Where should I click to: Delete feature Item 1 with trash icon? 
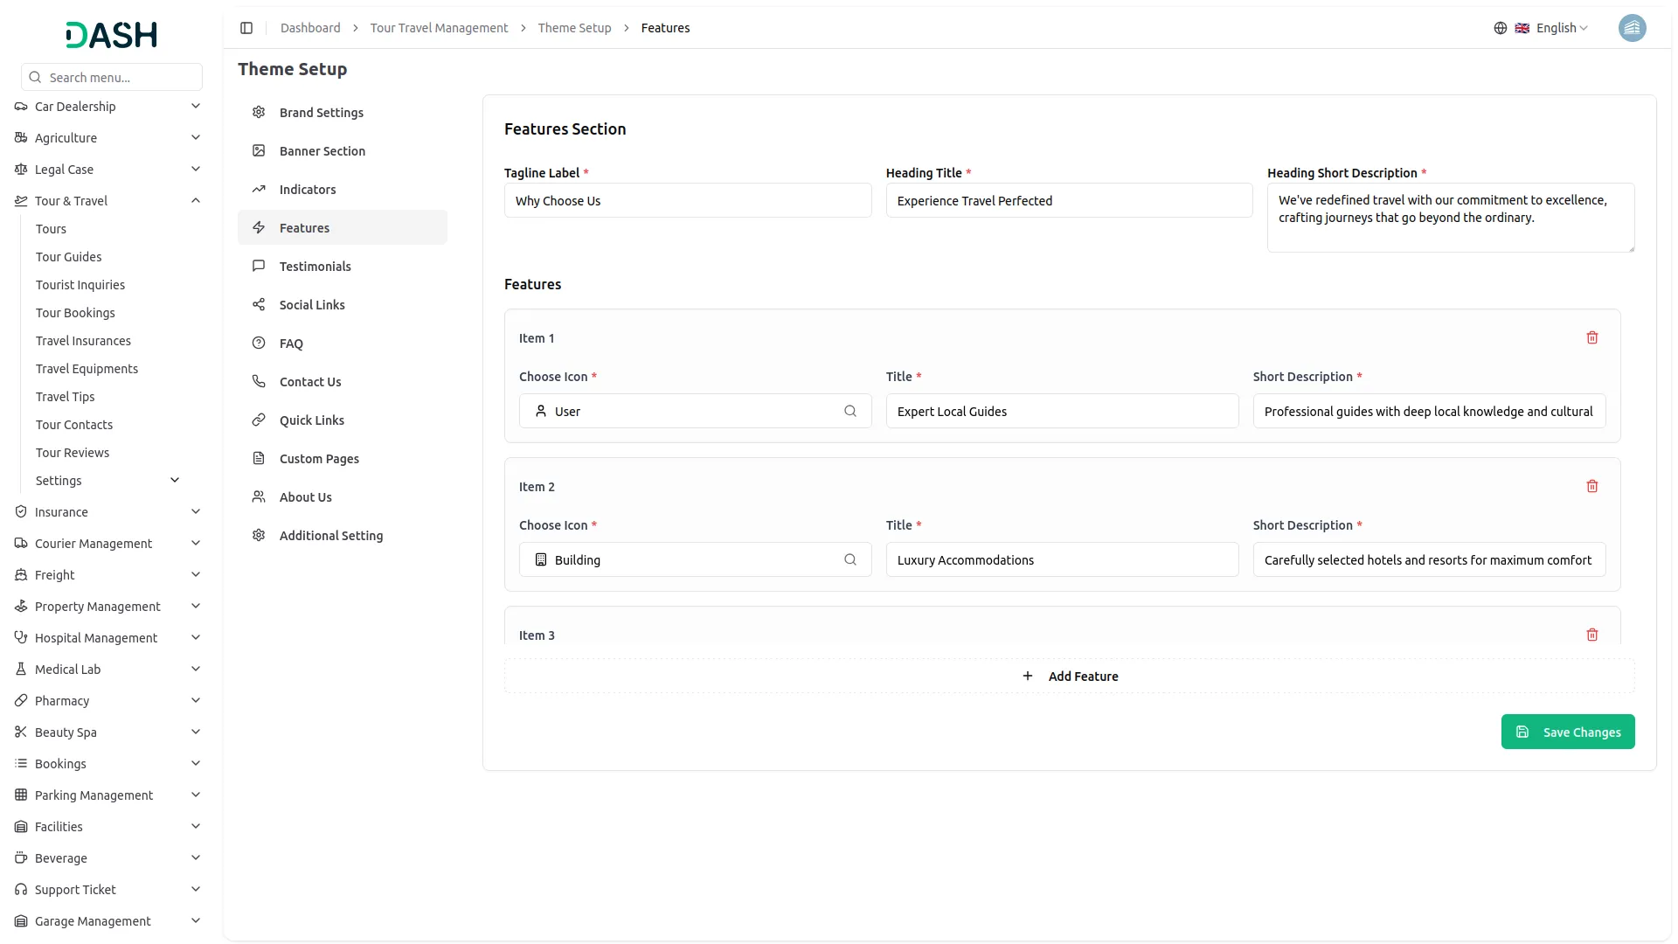pos(1591,338)
